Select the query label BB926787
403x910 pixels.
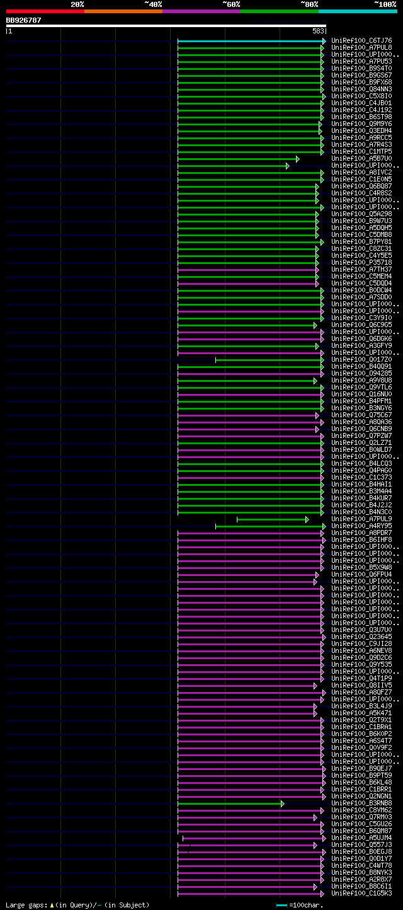click(x=24, y=20)
